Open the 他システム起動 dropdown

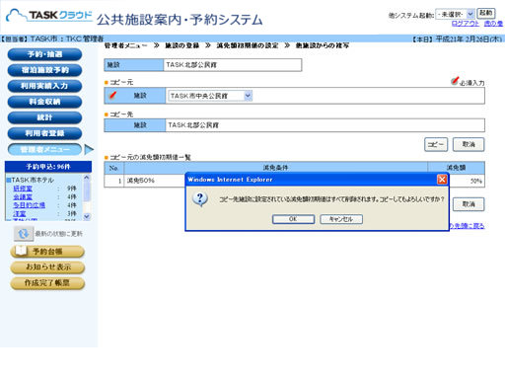455,14
